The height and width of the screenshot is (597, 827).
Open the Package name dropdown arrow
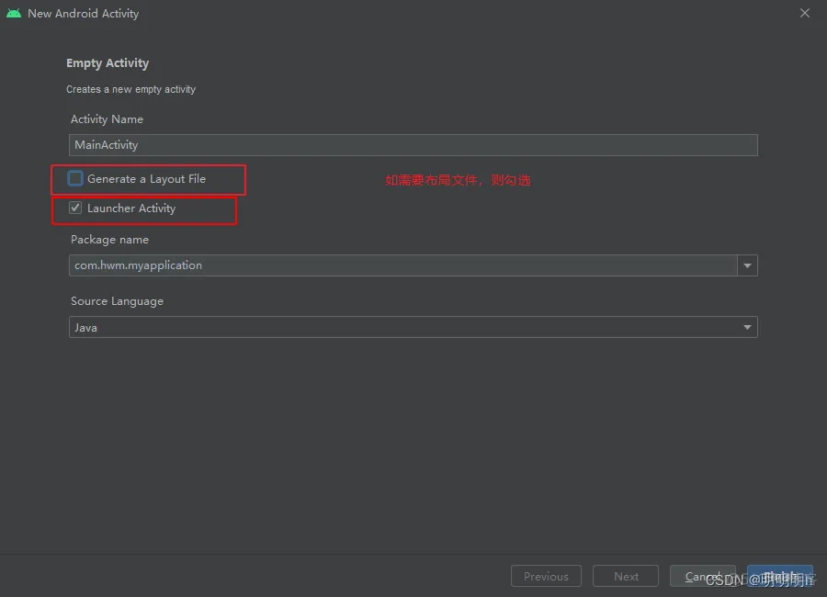click(747, 265)
